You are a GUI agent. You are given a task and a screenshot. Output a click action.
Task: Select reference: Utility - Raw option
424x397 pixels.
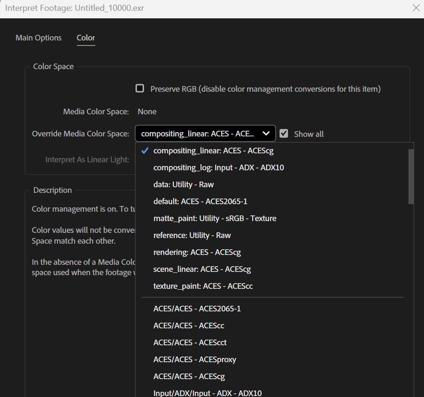pyautogui.click(x=192, y=235)
